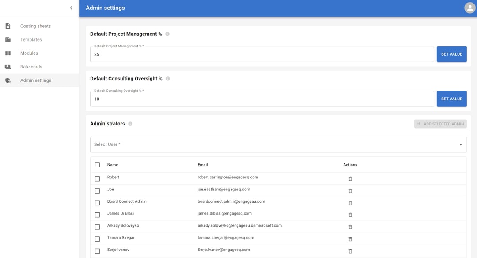477x258 pixels.
Task: Click the Rate cards sidebar icon
Action: (8, 66)
